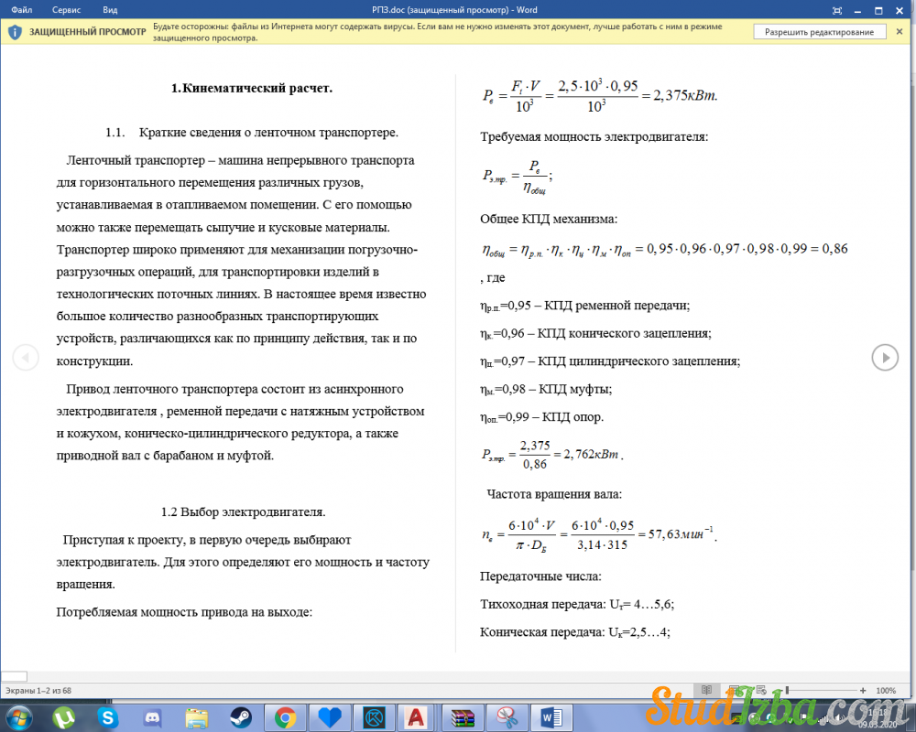Close the protected view message bar
This screenshot has height=732, width=916.
[x=900, y=31]
